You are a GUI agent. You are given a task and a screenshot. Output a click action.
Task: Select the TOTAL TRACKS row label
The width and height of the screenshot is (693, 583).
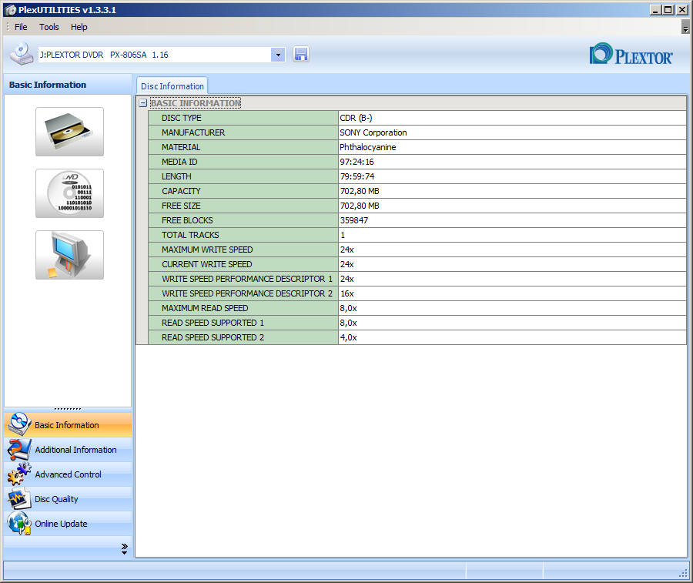pos(243,235)
